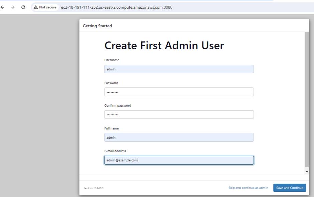Viewport: 314px width, 197px height.
Task: Click the Username label
Action: click(x=112, y=60)
